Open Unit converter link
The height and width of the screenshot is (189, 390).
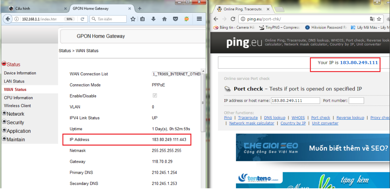pyautogui.click(x=325, y=123)
